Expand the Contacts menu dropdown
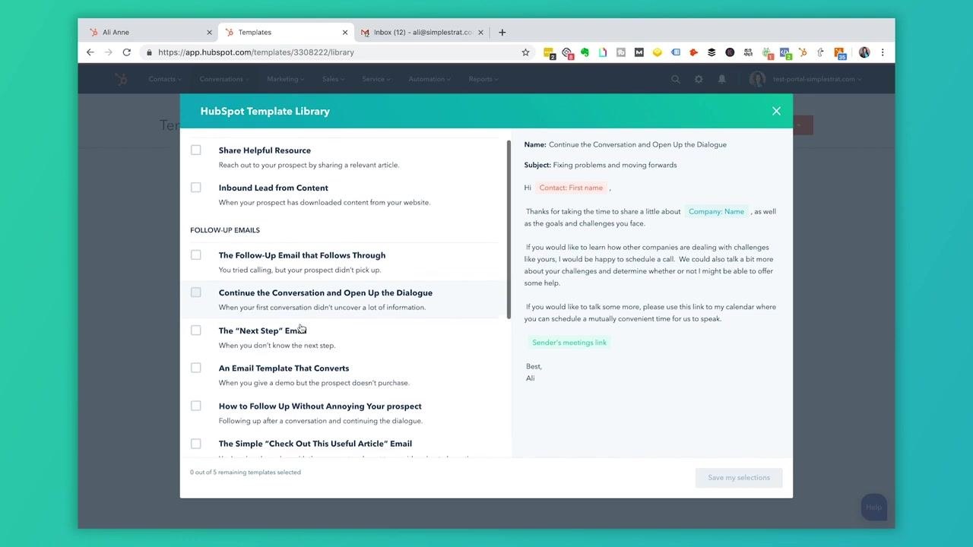The height and width of the screenshot is (547, 973). tap(165, 79)
